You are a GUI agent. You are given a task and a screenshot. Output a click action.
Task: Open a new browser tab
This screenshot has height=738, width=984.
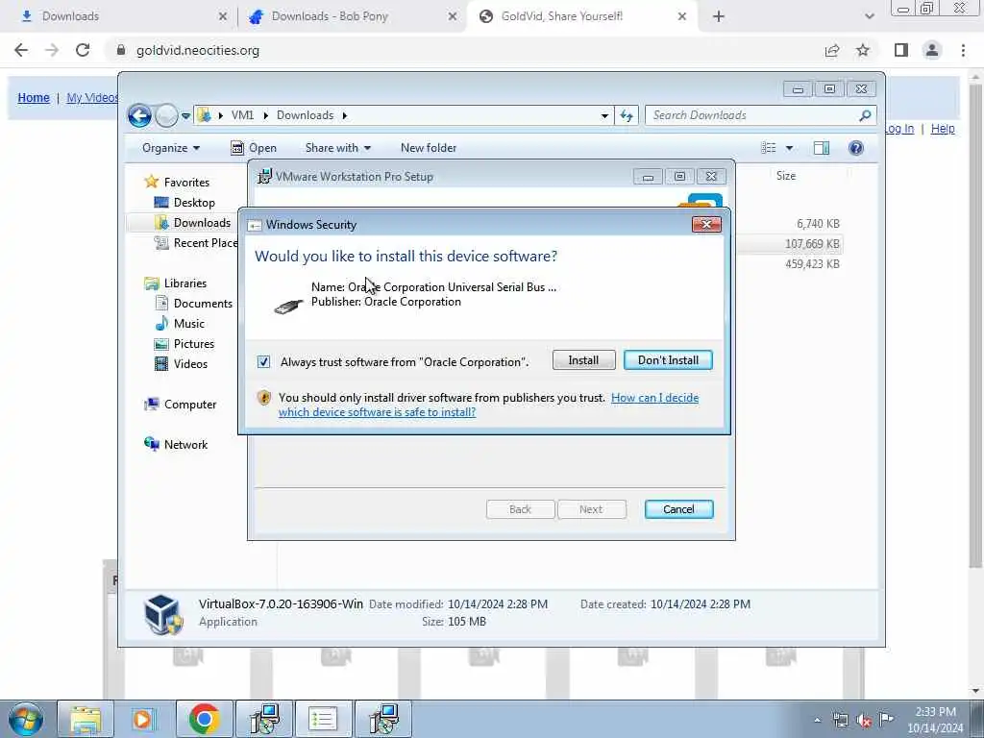719,16
